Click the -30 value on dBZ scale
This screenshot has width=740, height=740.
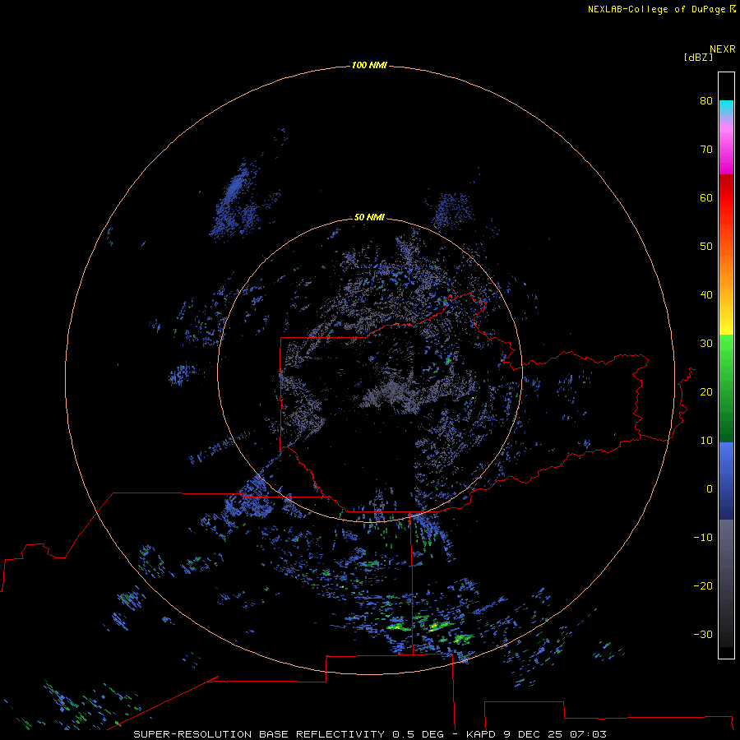click(703, 634)
